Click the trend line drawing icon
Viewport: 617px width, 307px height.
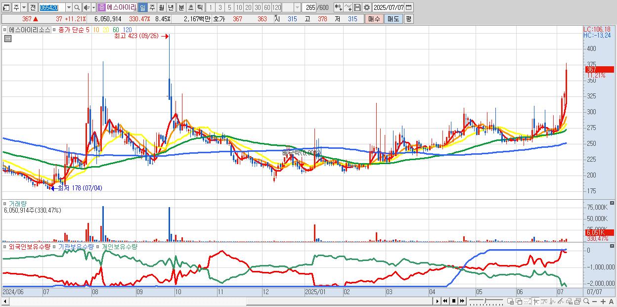point(544,301)
